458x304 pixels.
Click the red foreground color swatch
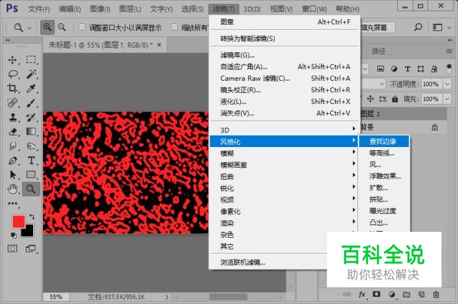pyautogui.click(x=19, y=221)
